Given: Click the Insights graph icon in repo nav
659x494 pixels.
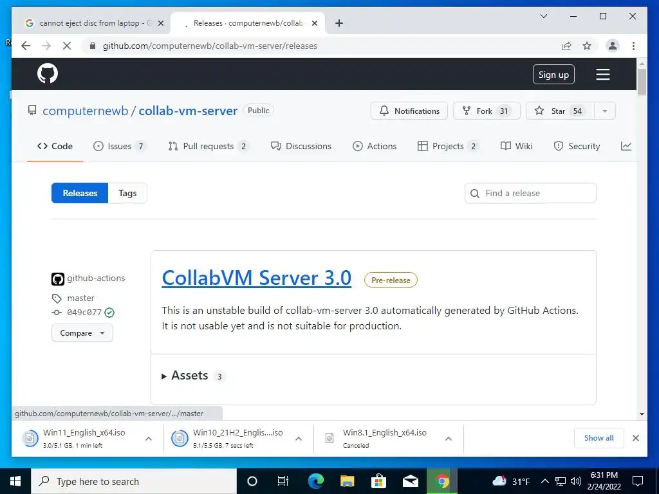Looking at the screenshot, I should [x=626, y=146].
